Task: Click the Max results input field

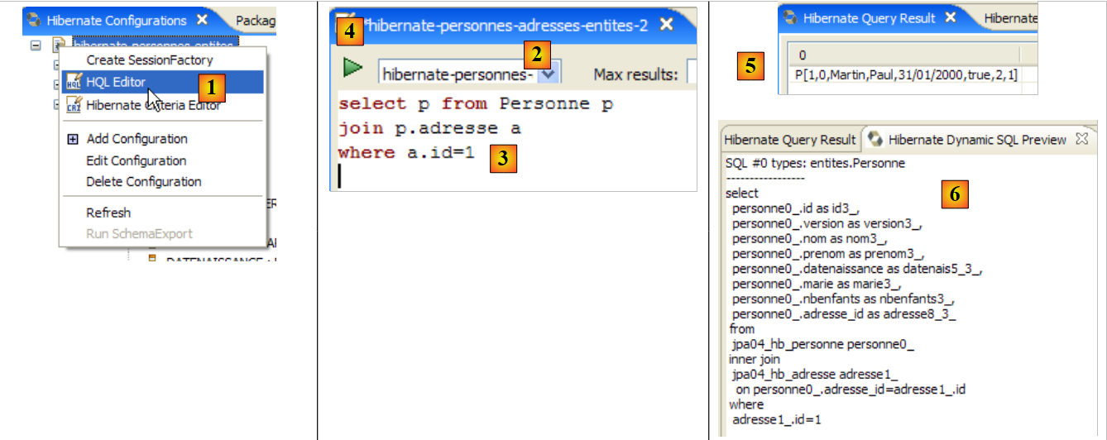Action: point(692,74)
